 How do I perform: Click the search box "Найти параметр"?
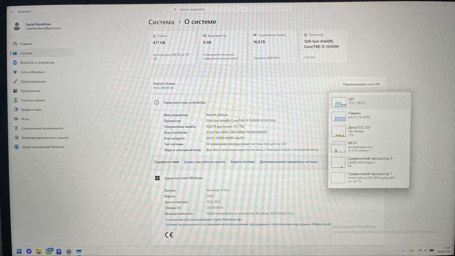coord(232,10)
